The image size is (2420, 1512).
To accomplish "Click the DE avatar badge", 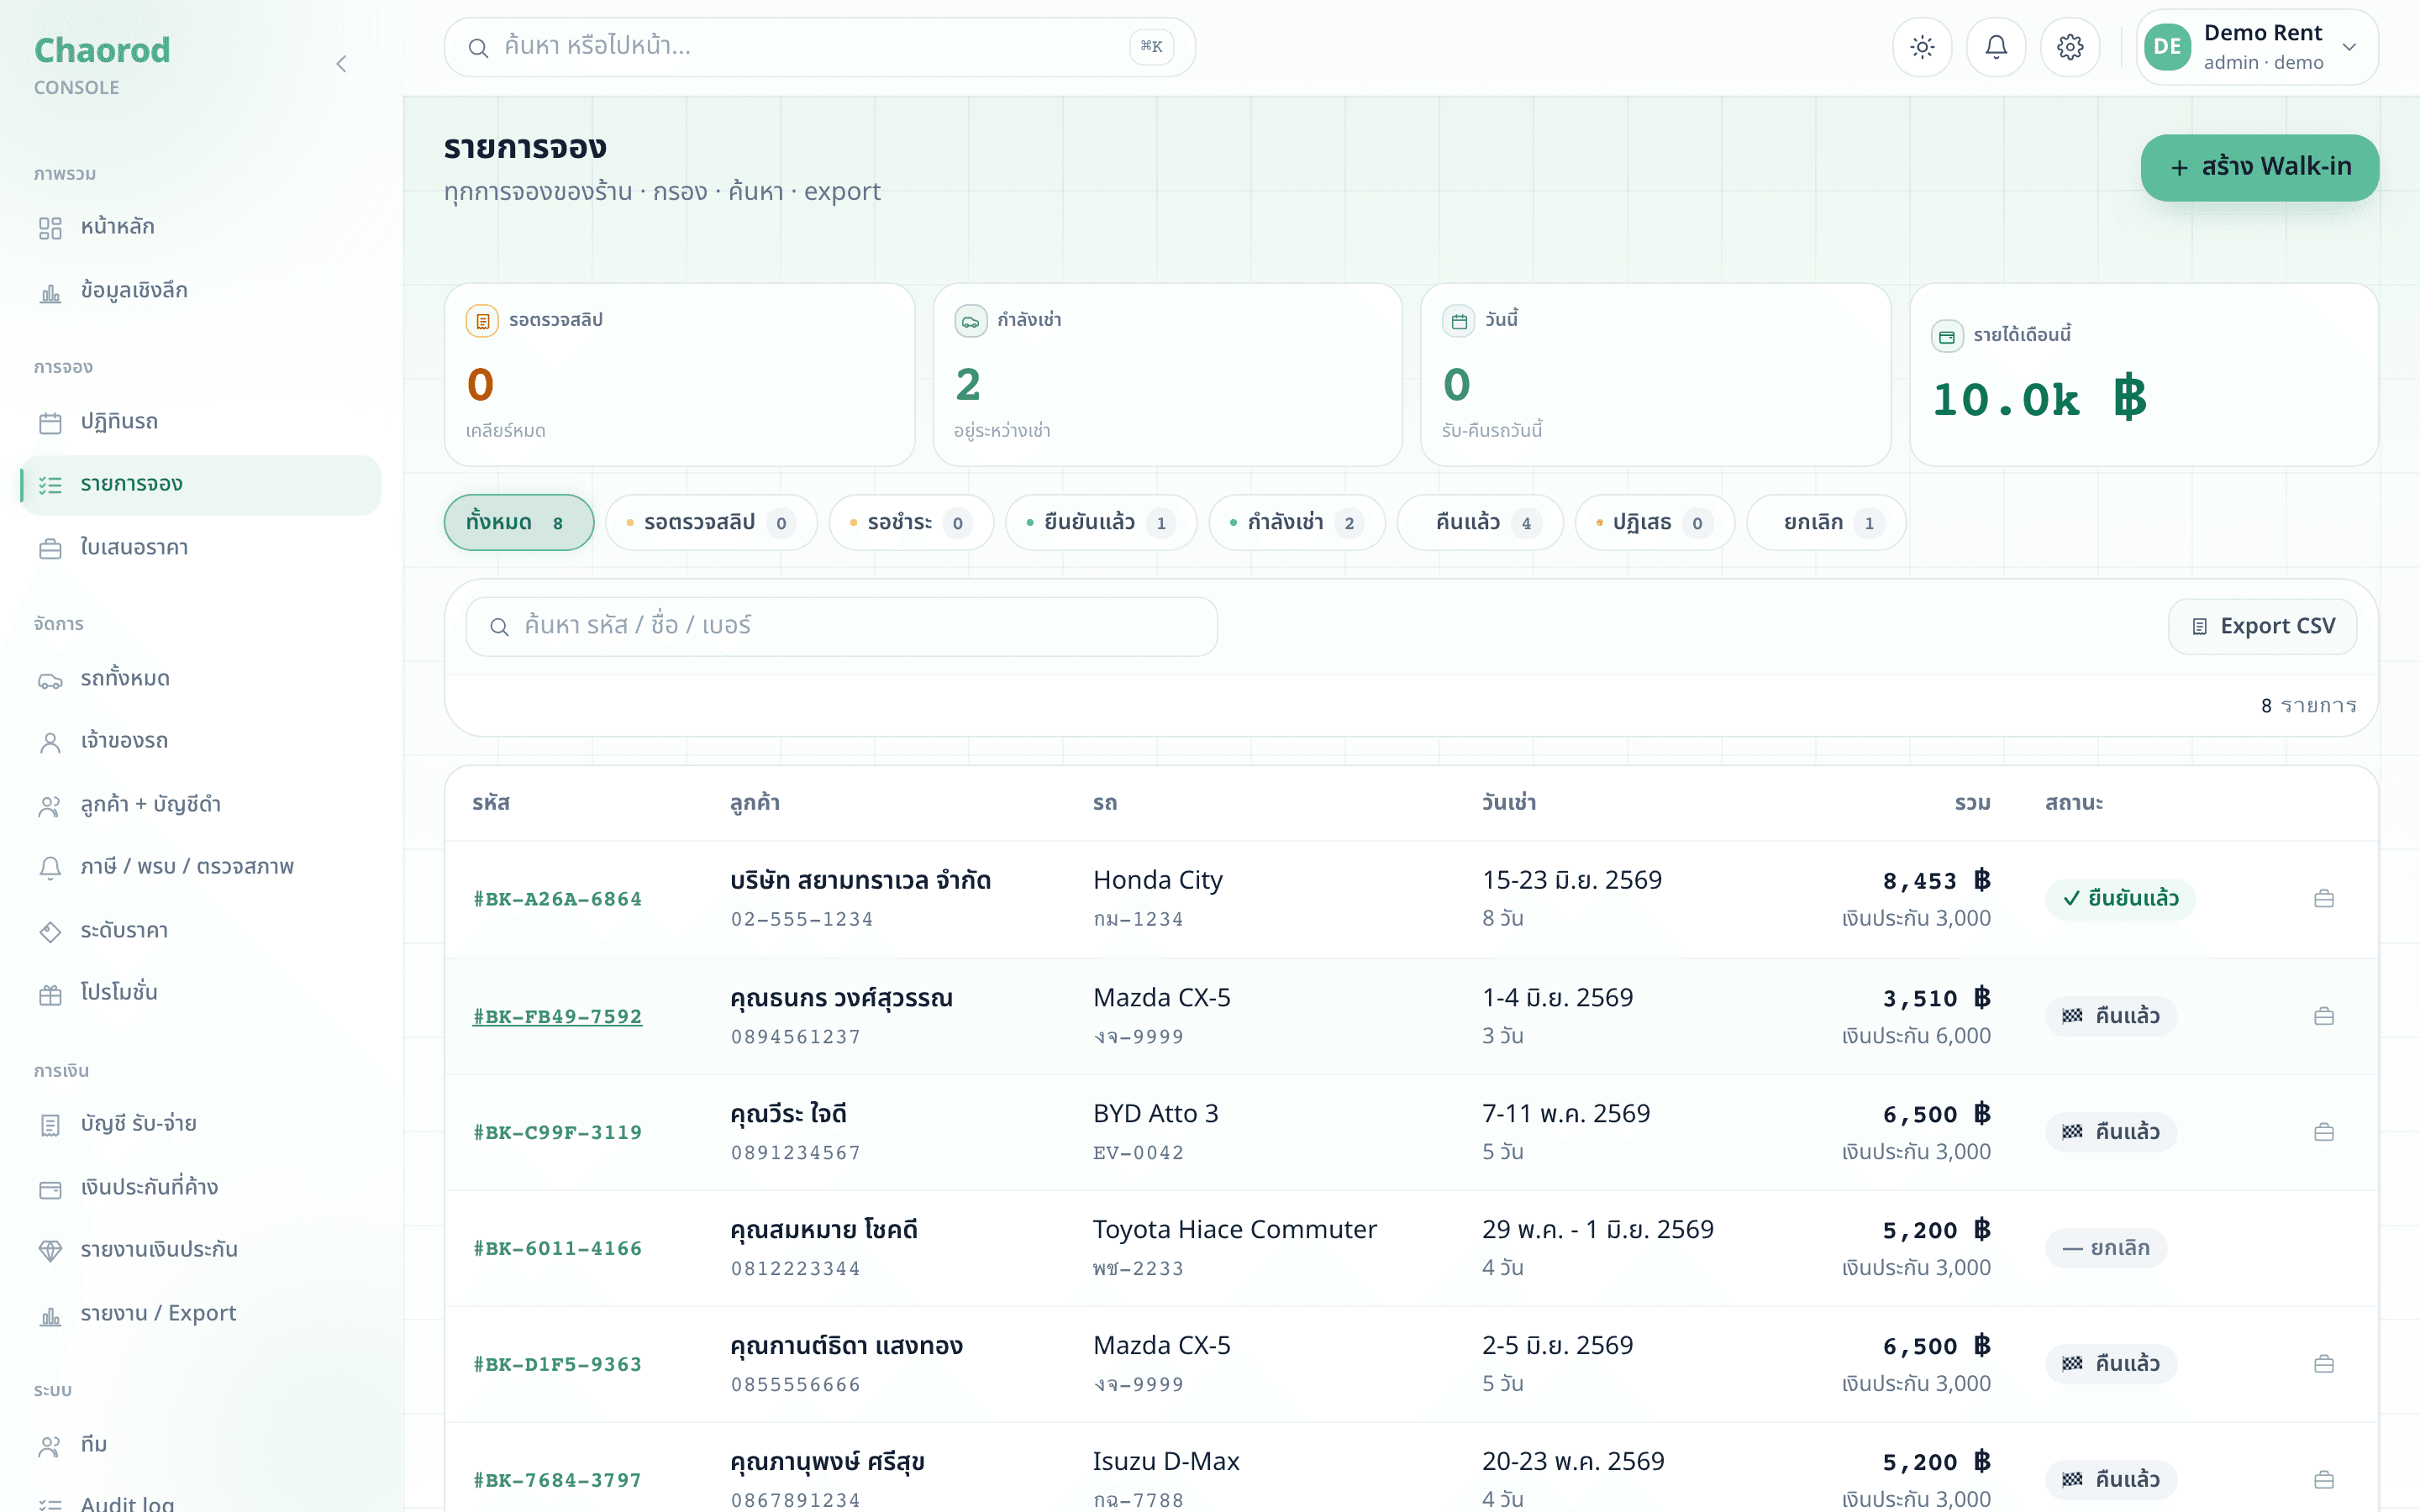I will (x=2167, y=47).
